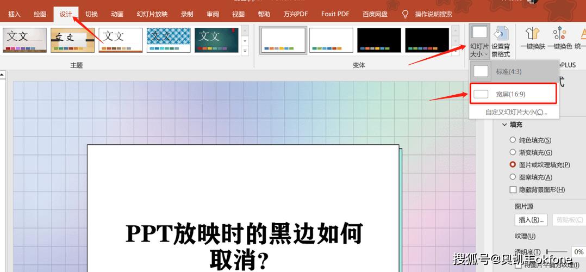Expand the themes gallery more arrow
This screenshot has width=586, height=272.
(x=245, y=51)
